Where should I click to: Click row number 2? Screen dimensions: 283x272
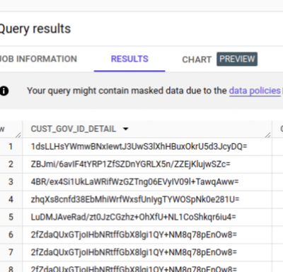point(11,164)
